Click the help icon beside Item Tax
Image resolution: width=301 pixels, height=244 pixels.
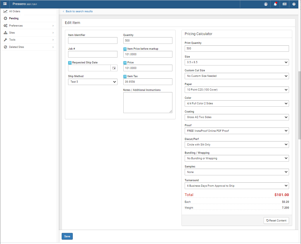point(125,76)
